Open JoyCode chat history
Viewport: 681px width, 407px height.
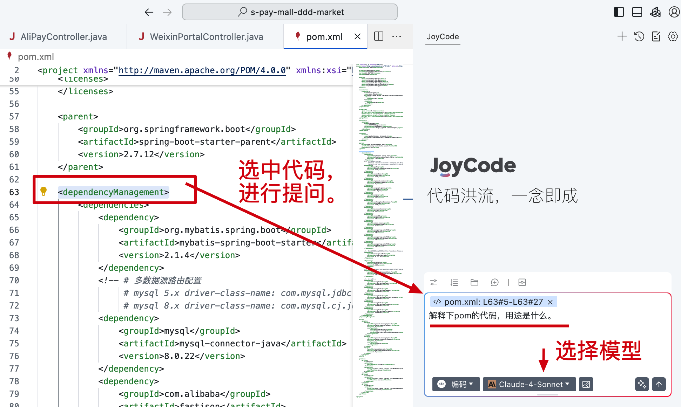(x=639, y=36)
